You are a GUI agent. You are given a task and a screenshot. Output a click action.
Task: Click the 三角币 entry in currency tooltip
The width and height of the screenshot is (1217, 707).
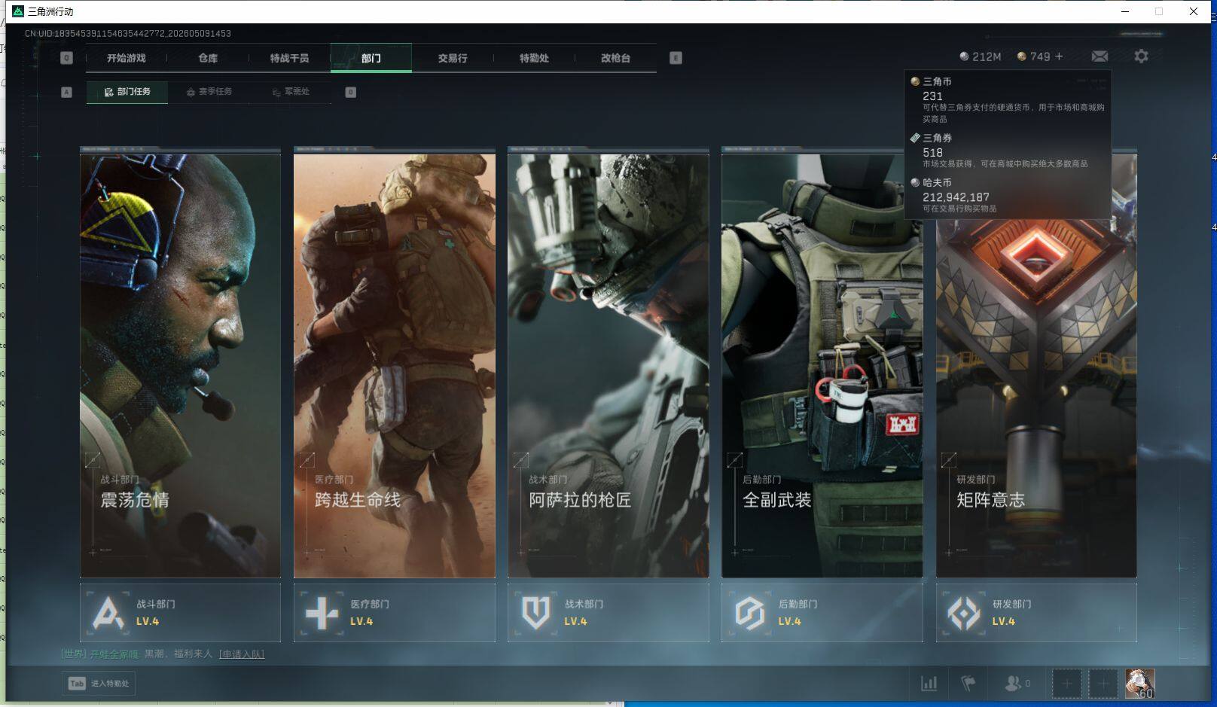click(1008, 99)
